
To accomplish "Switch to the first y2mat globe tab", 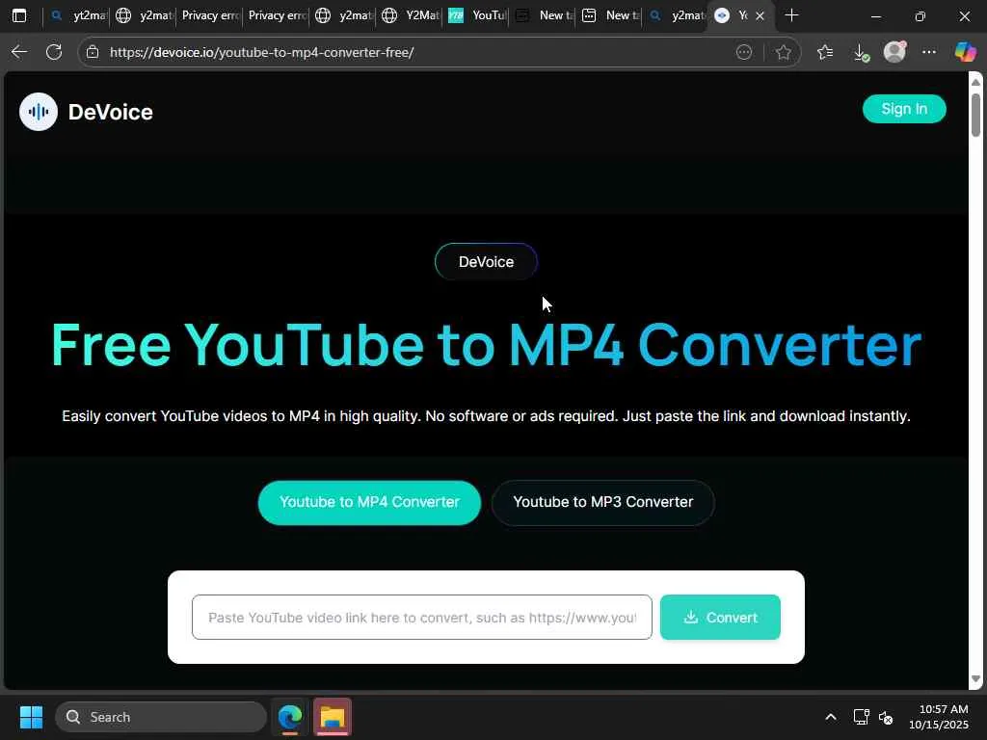I will click(145, 15).
